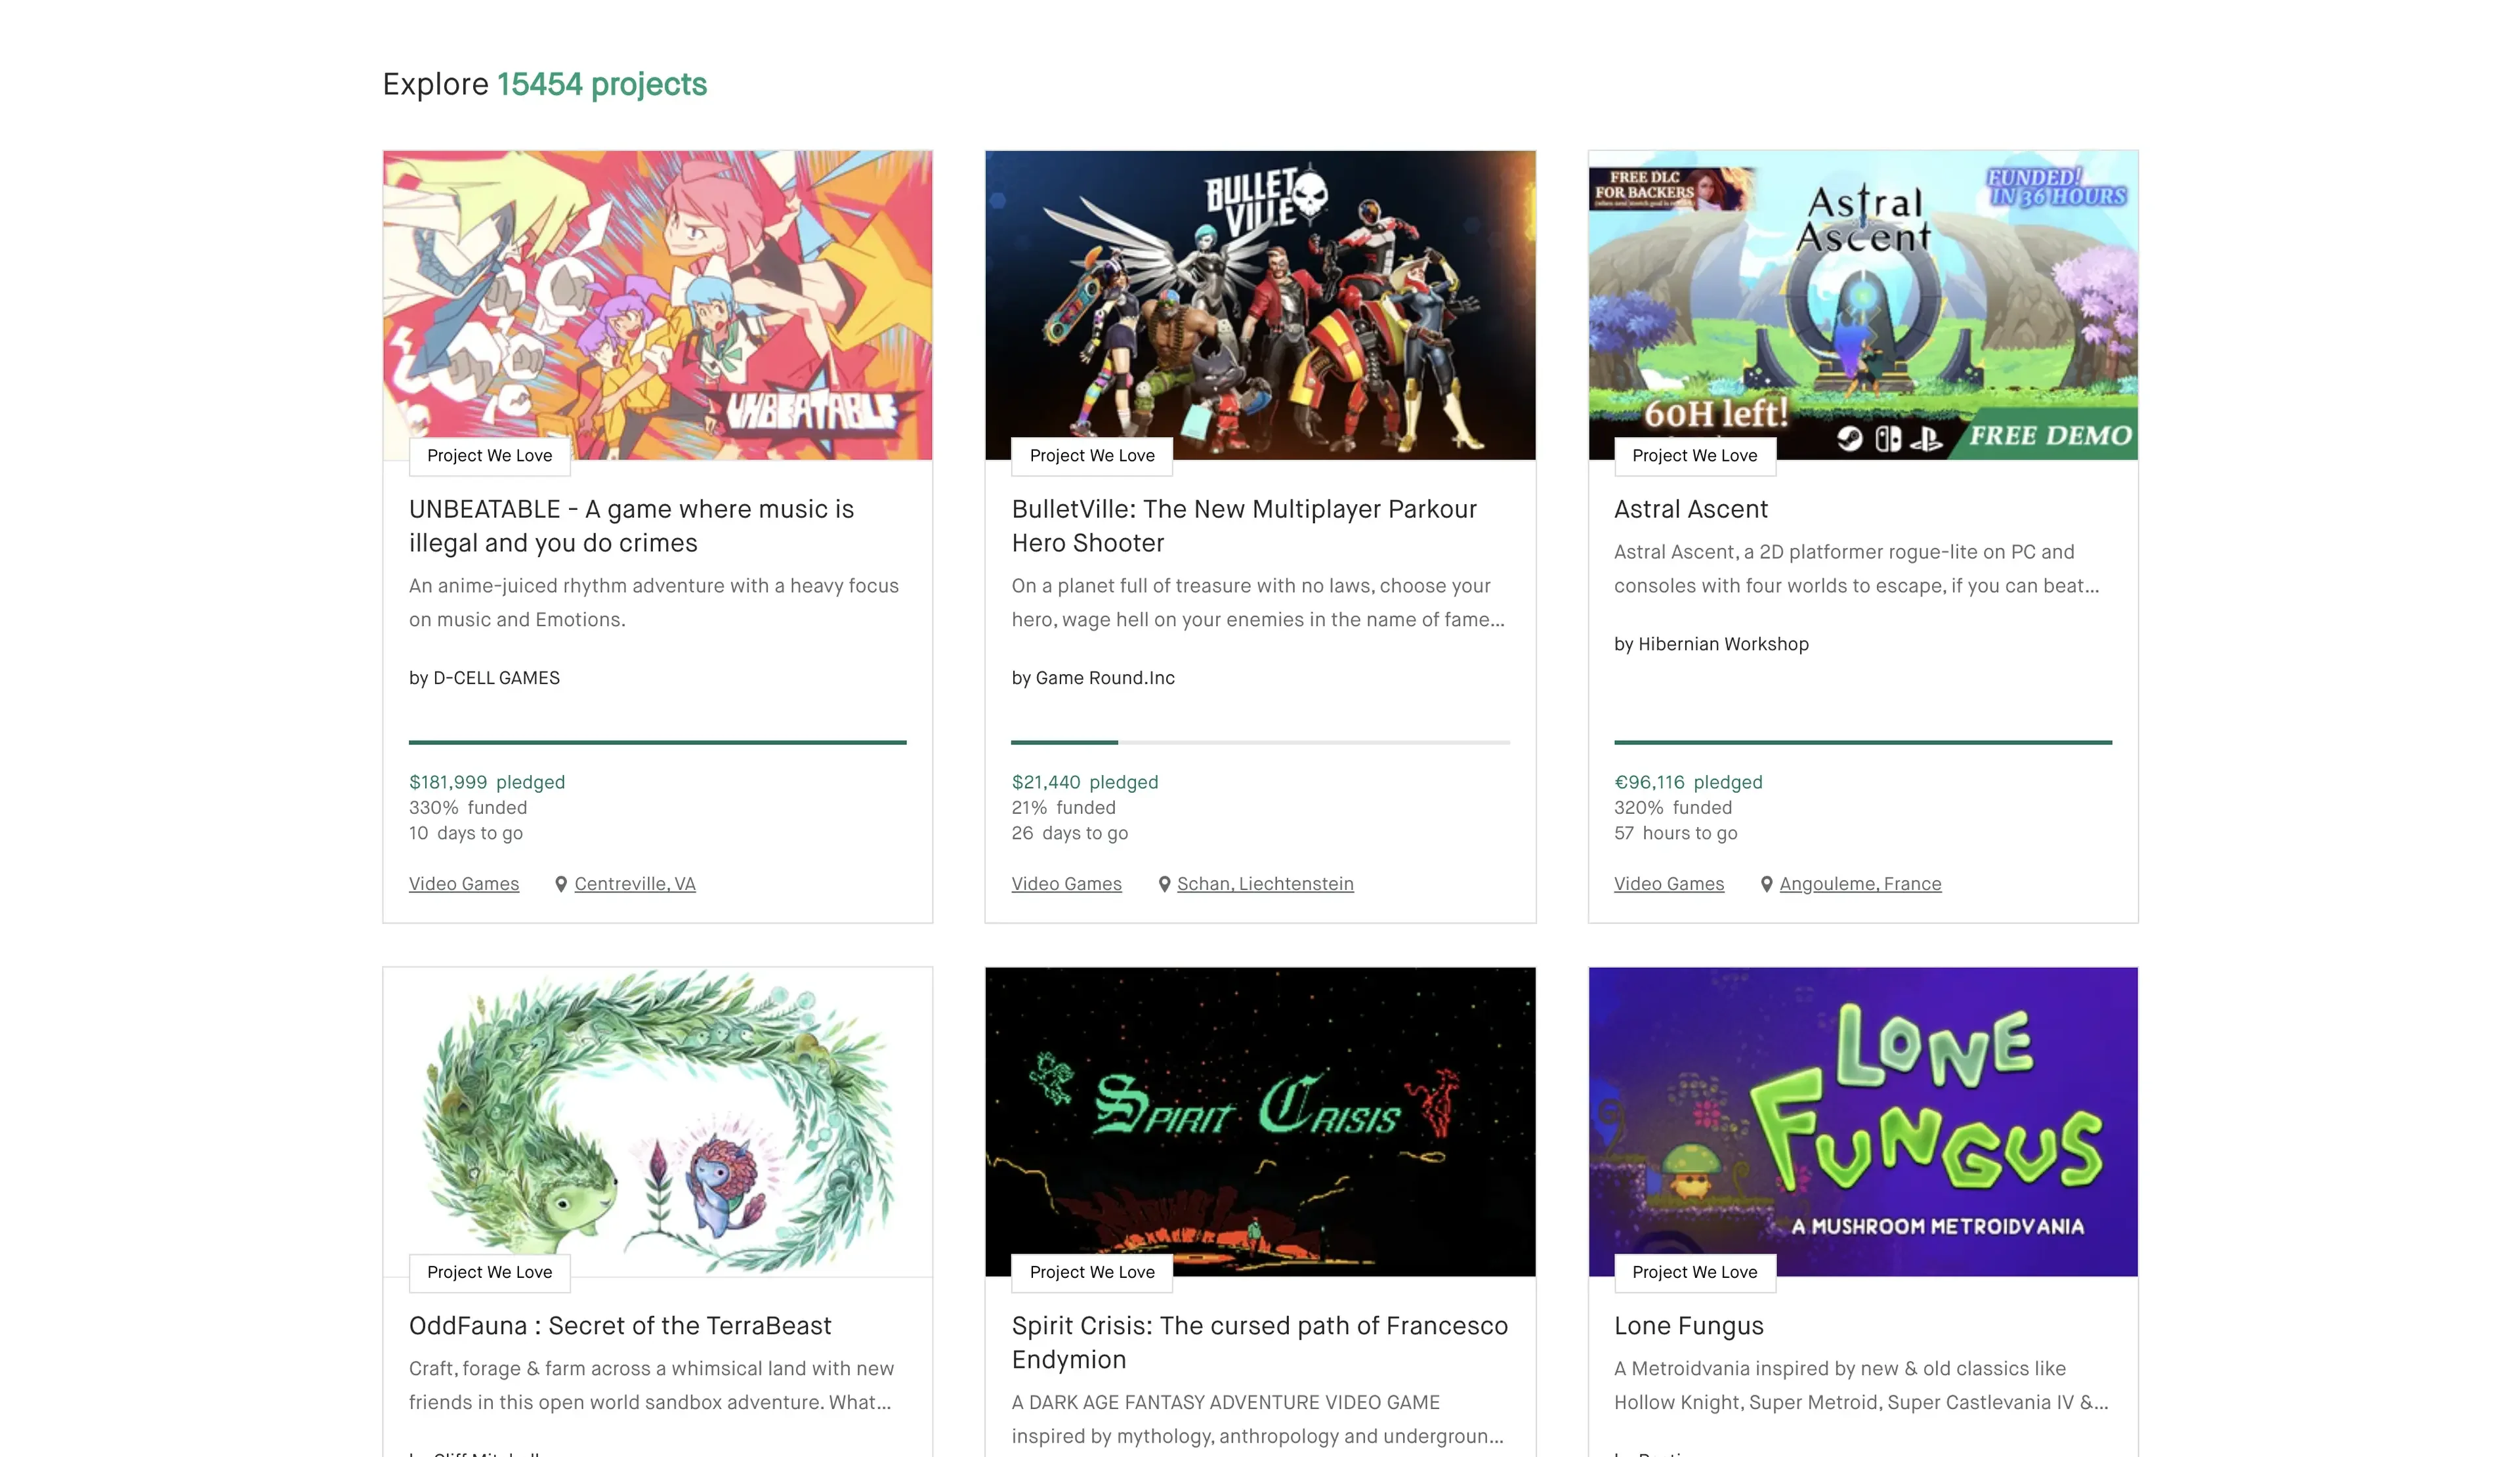
Task: Open BulletVille project thumbnail image
Action: [1259, 300]
